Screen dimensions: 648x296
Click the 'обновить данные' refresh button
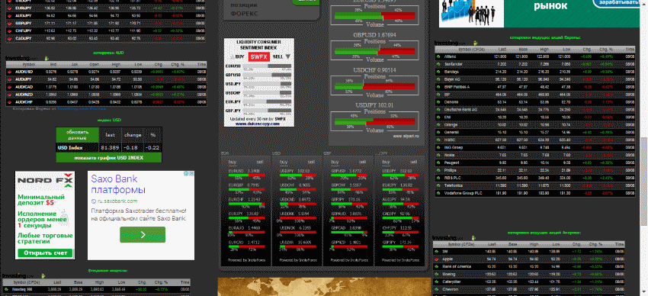tap(77, 135)
